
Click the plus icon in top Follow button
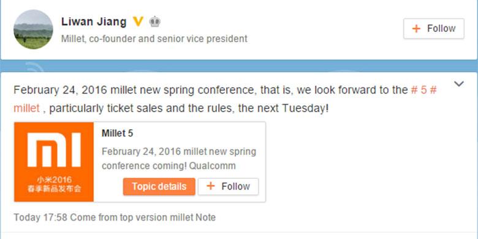coord(416,29)
